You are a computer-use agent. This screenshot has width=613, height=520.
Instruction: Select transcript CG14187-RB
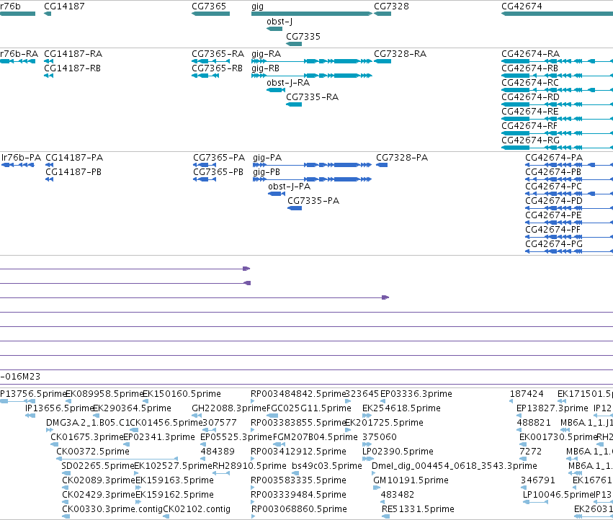click(x=72, y=68)
